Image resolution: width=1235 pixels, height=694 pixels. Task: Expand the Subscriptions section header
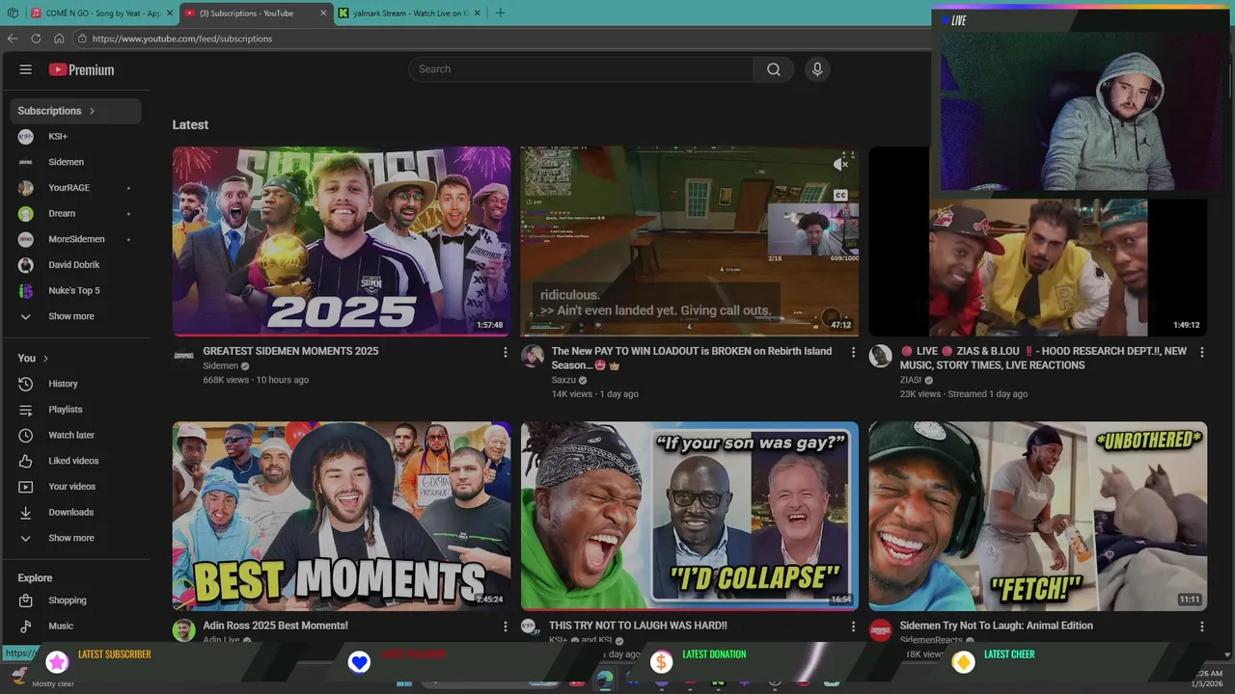point(76,111)
